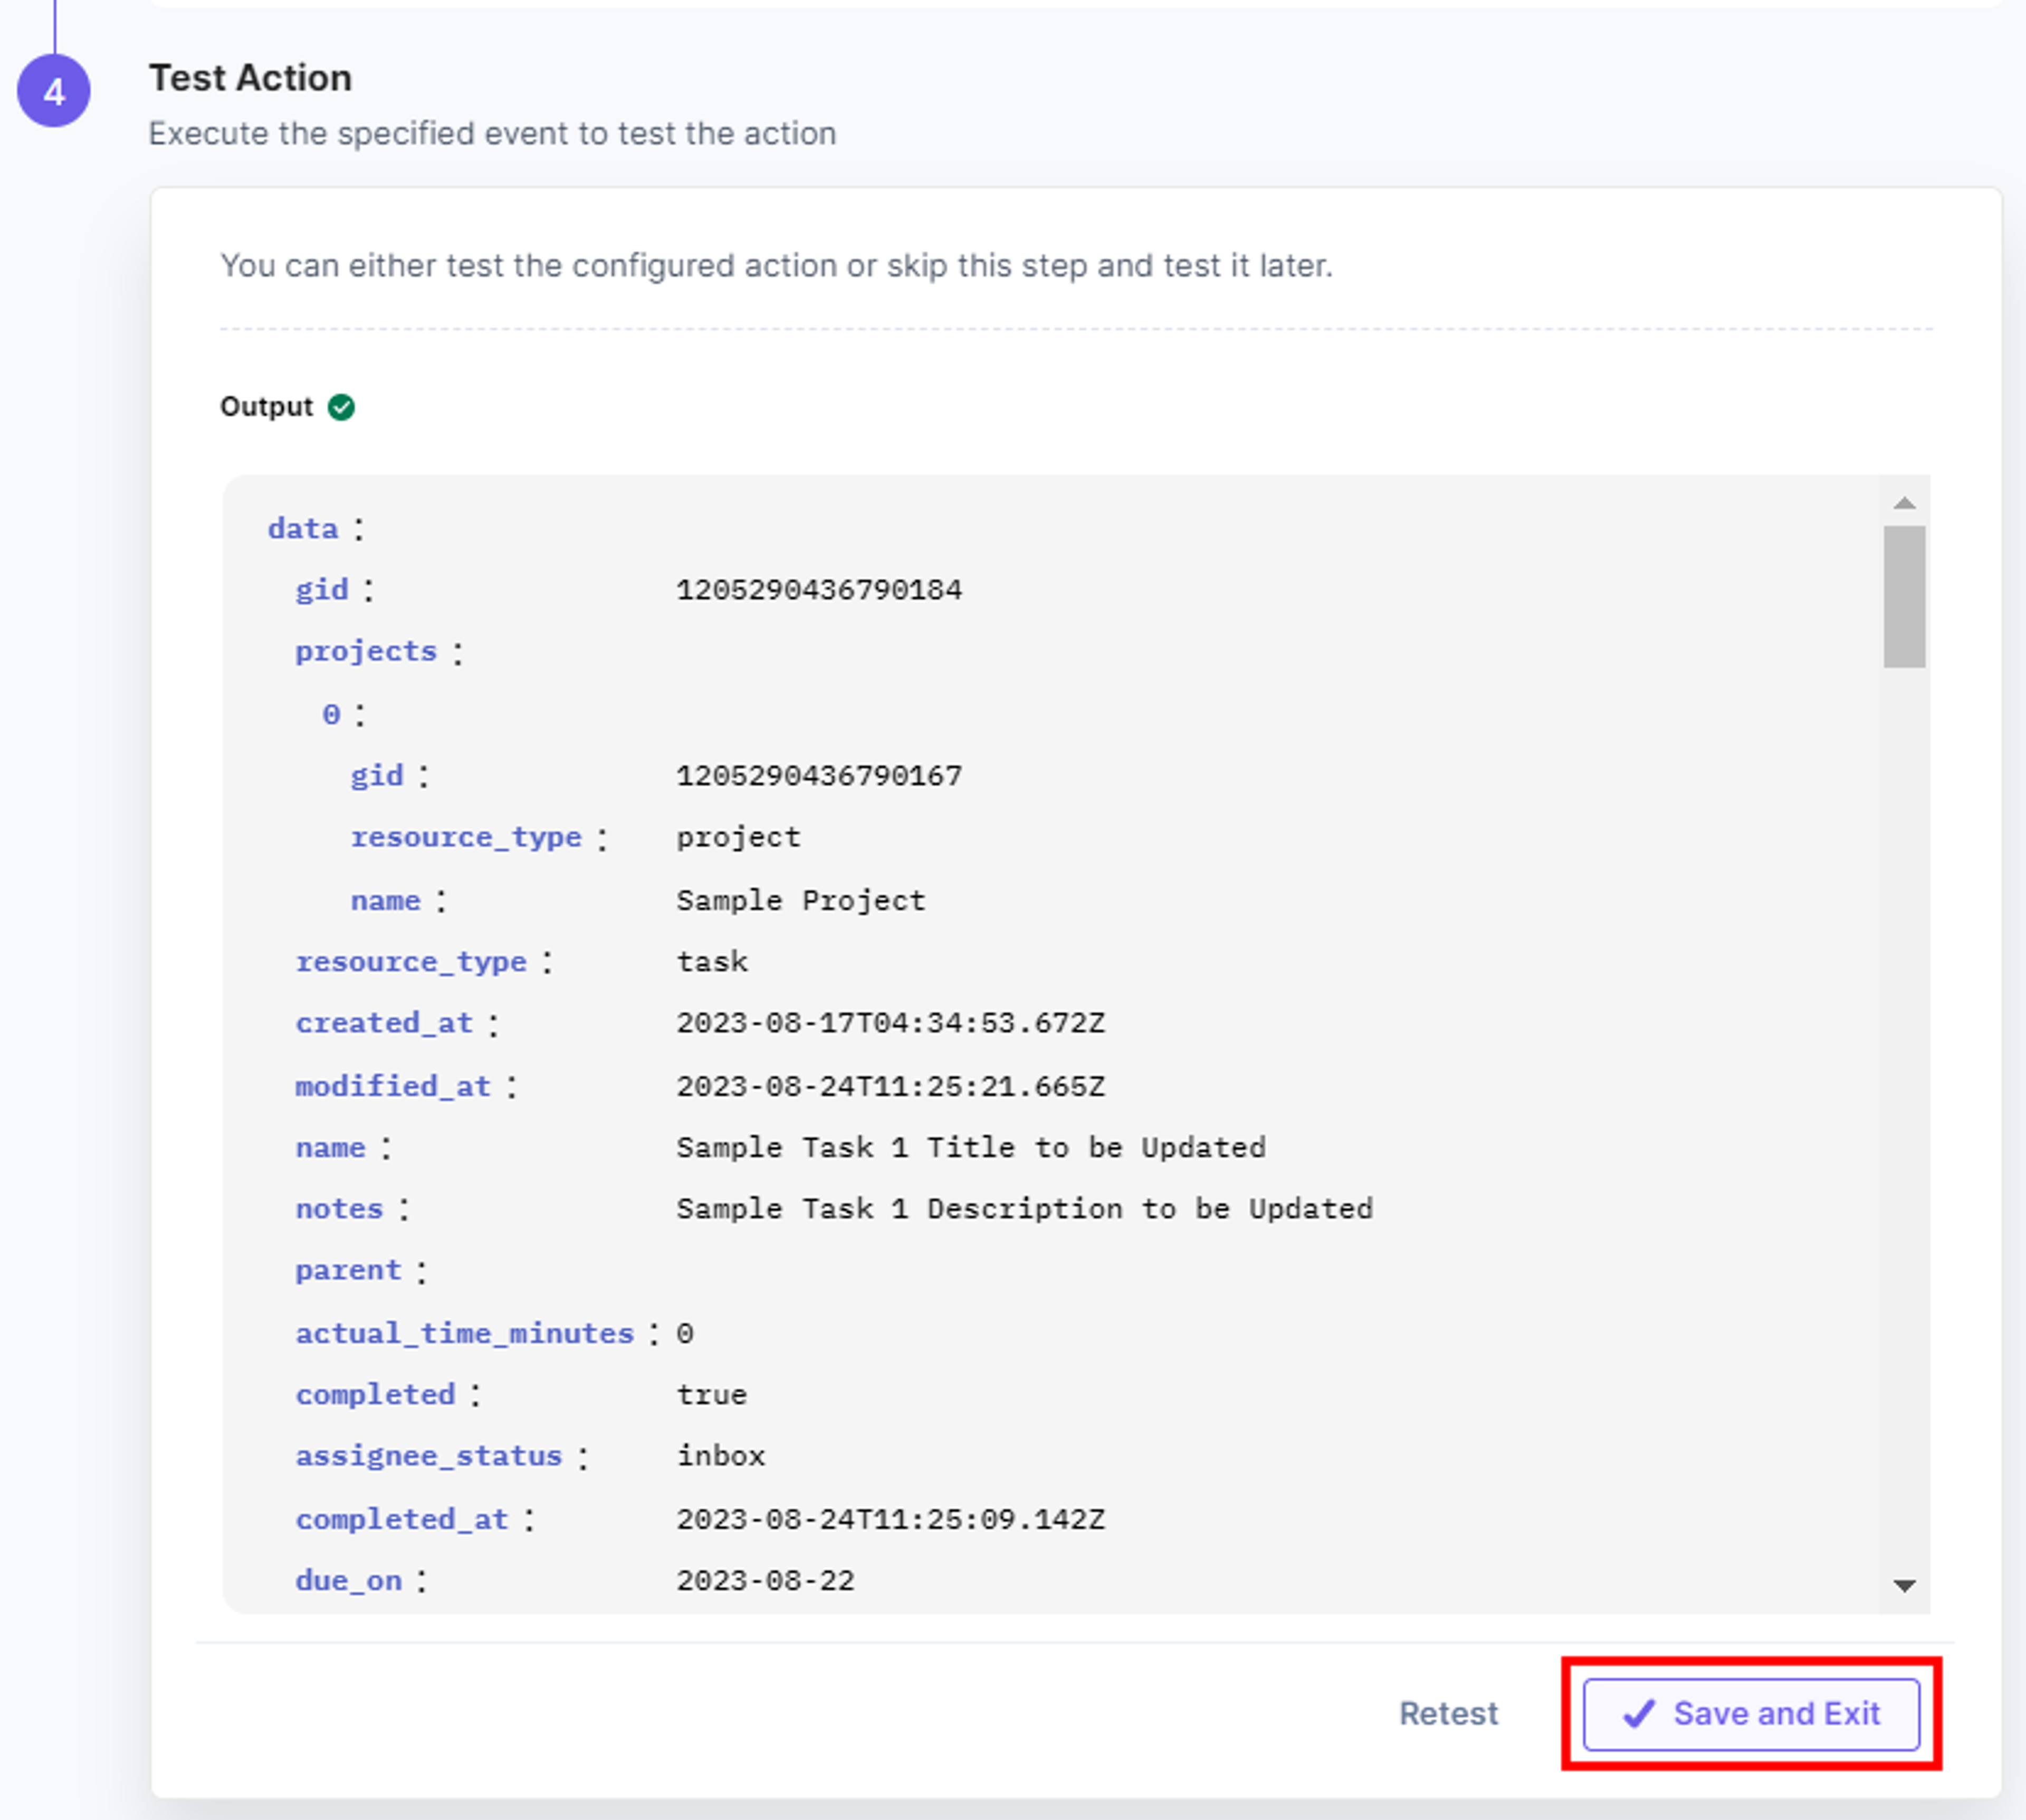Click the actual_time_minutes value 0
The height and width of the screenshot is (1820, 2026).
(685, 1333)
